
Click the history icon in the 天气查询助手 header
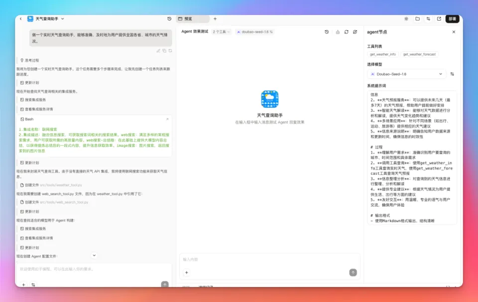point(169,18)
